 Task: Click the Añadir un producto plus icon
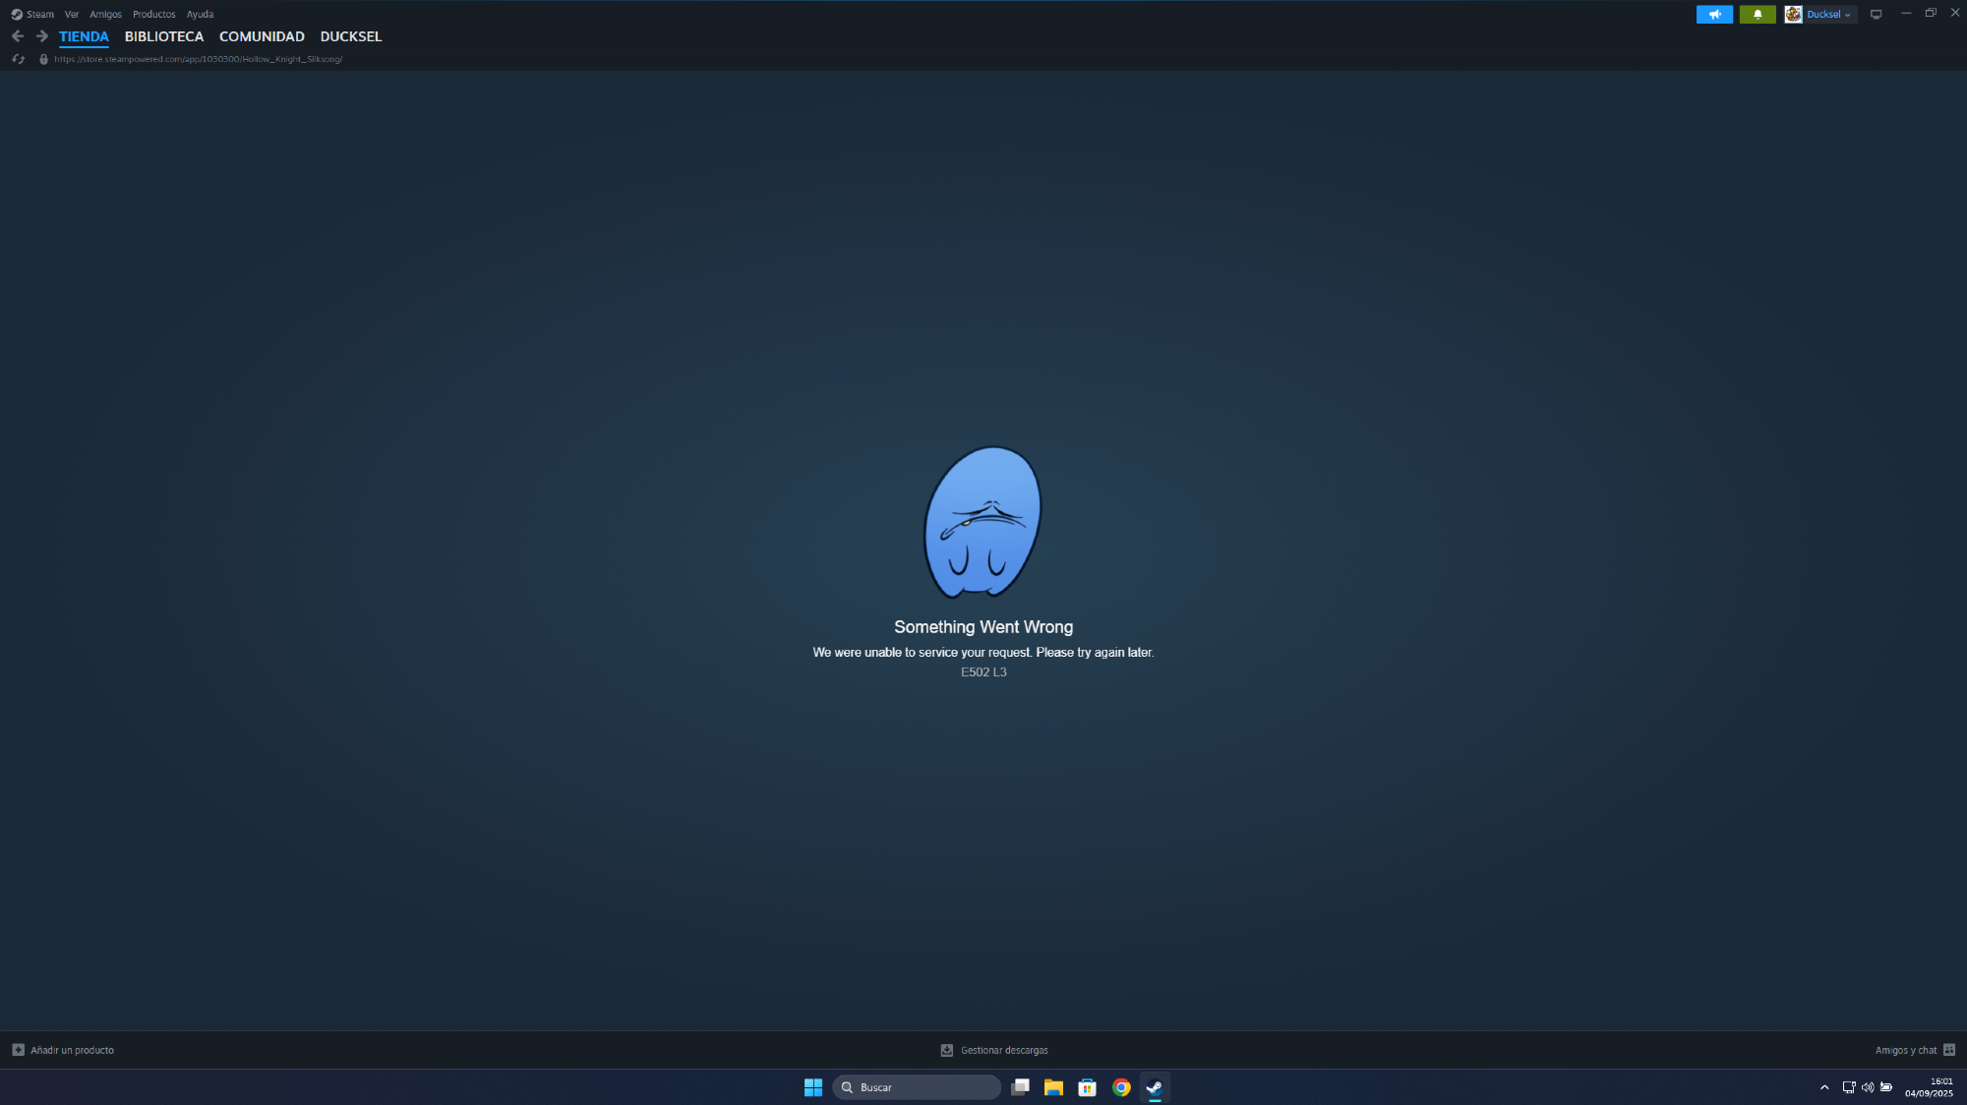click(x=18, y=1050)
